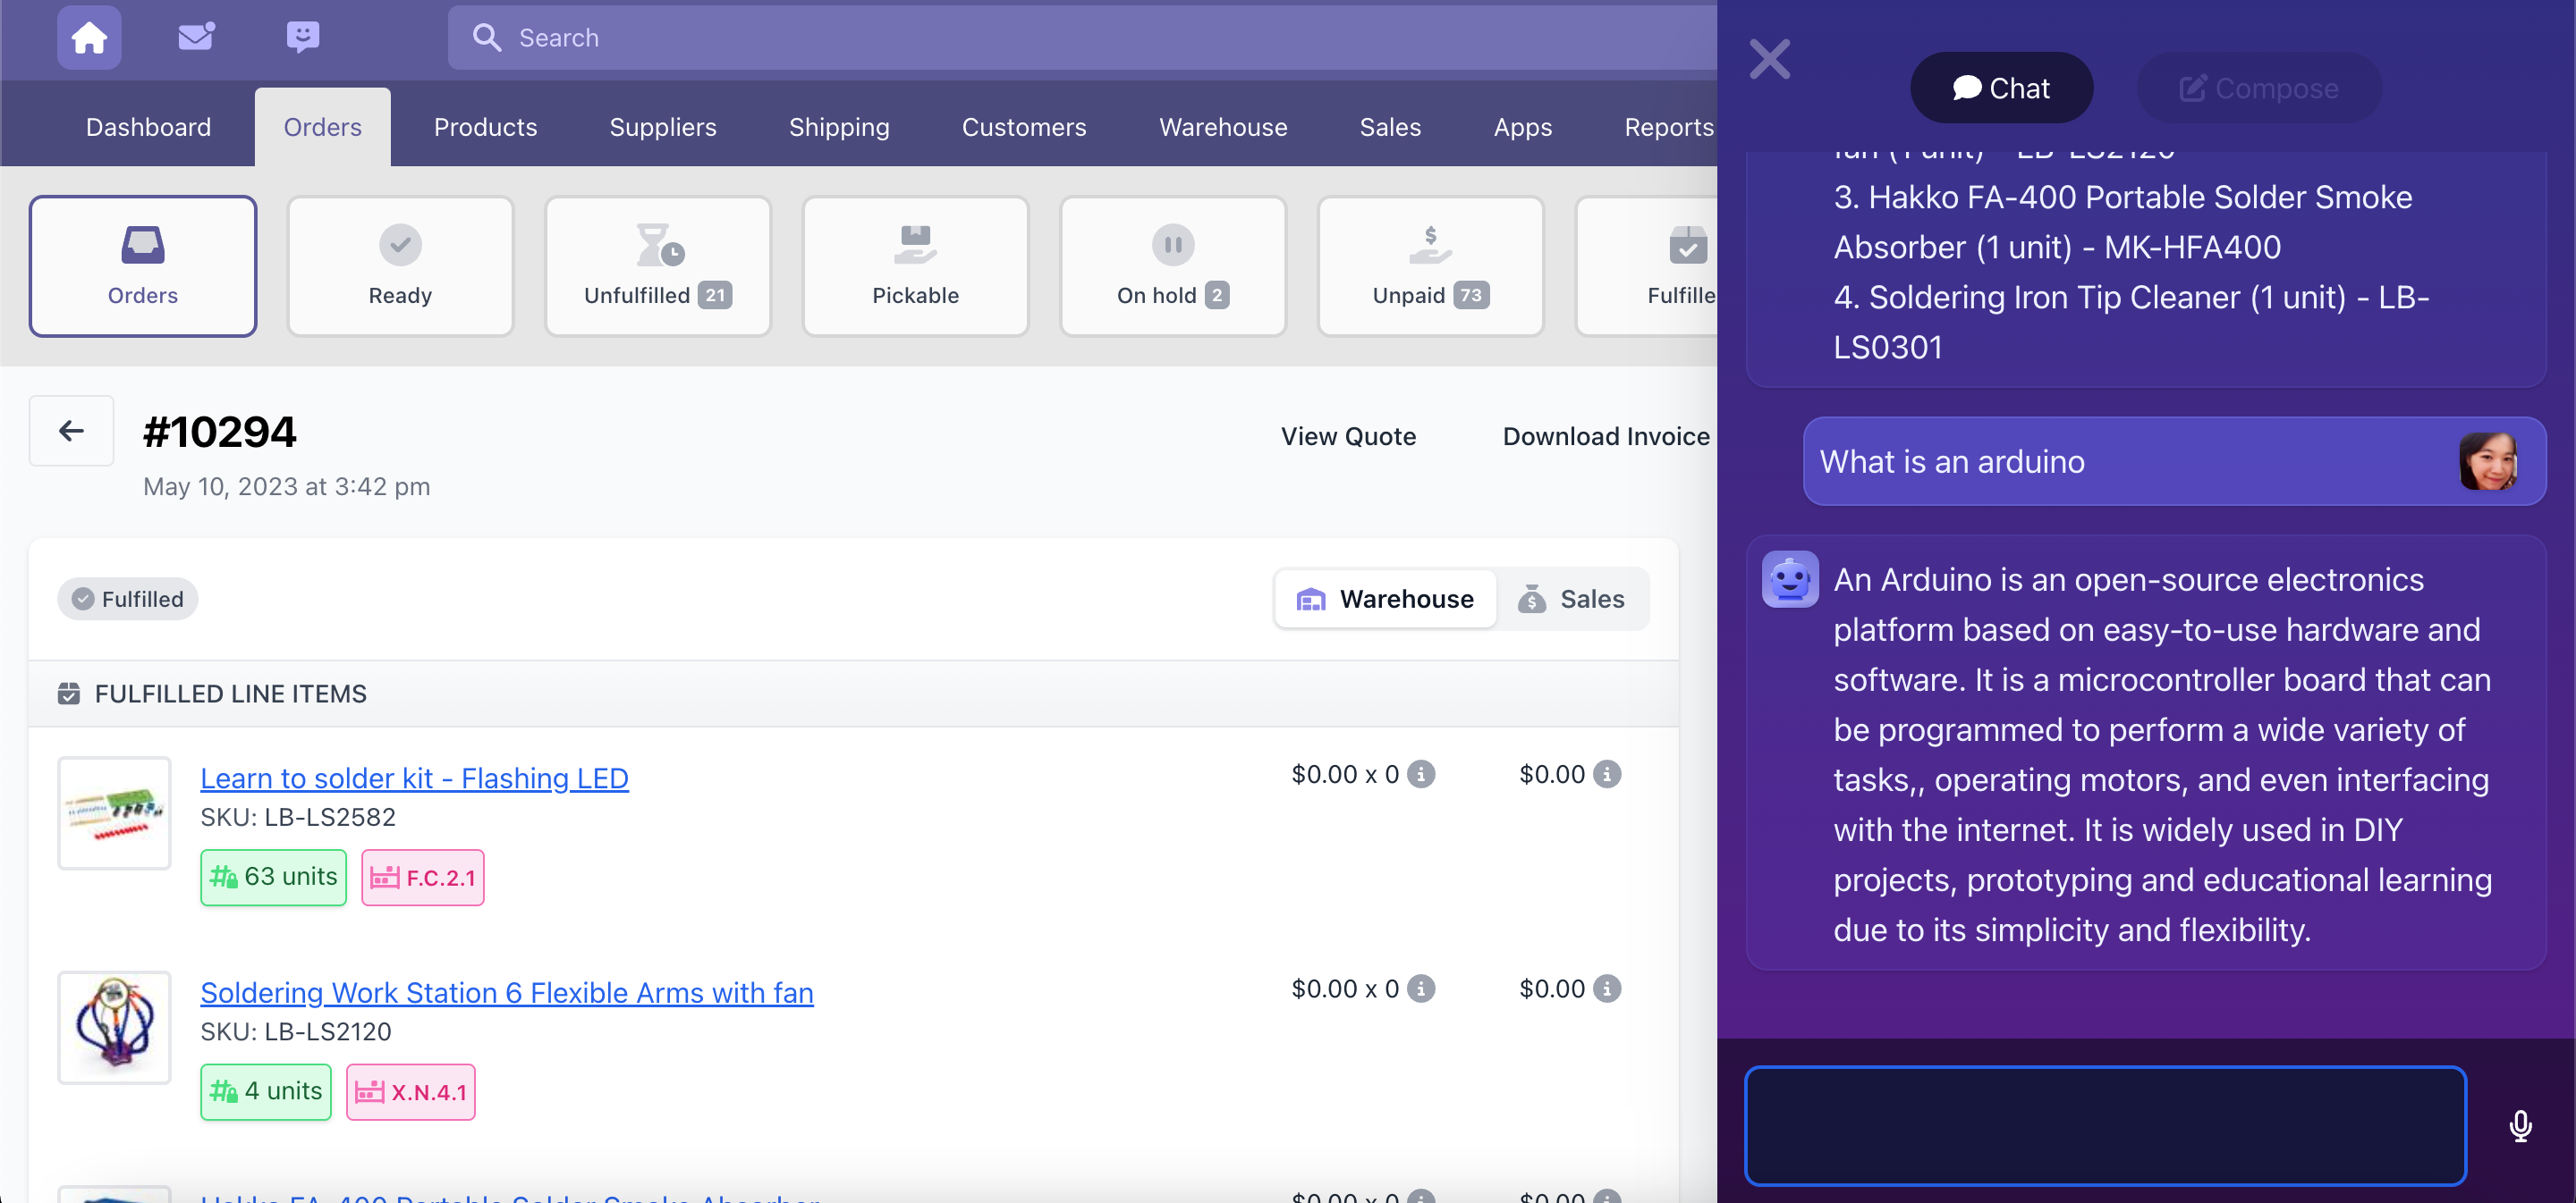Click the microphone icon in chat panel
Image resolution: width=2576 pixels, height=1203 pixels.
point(2520,1126)
